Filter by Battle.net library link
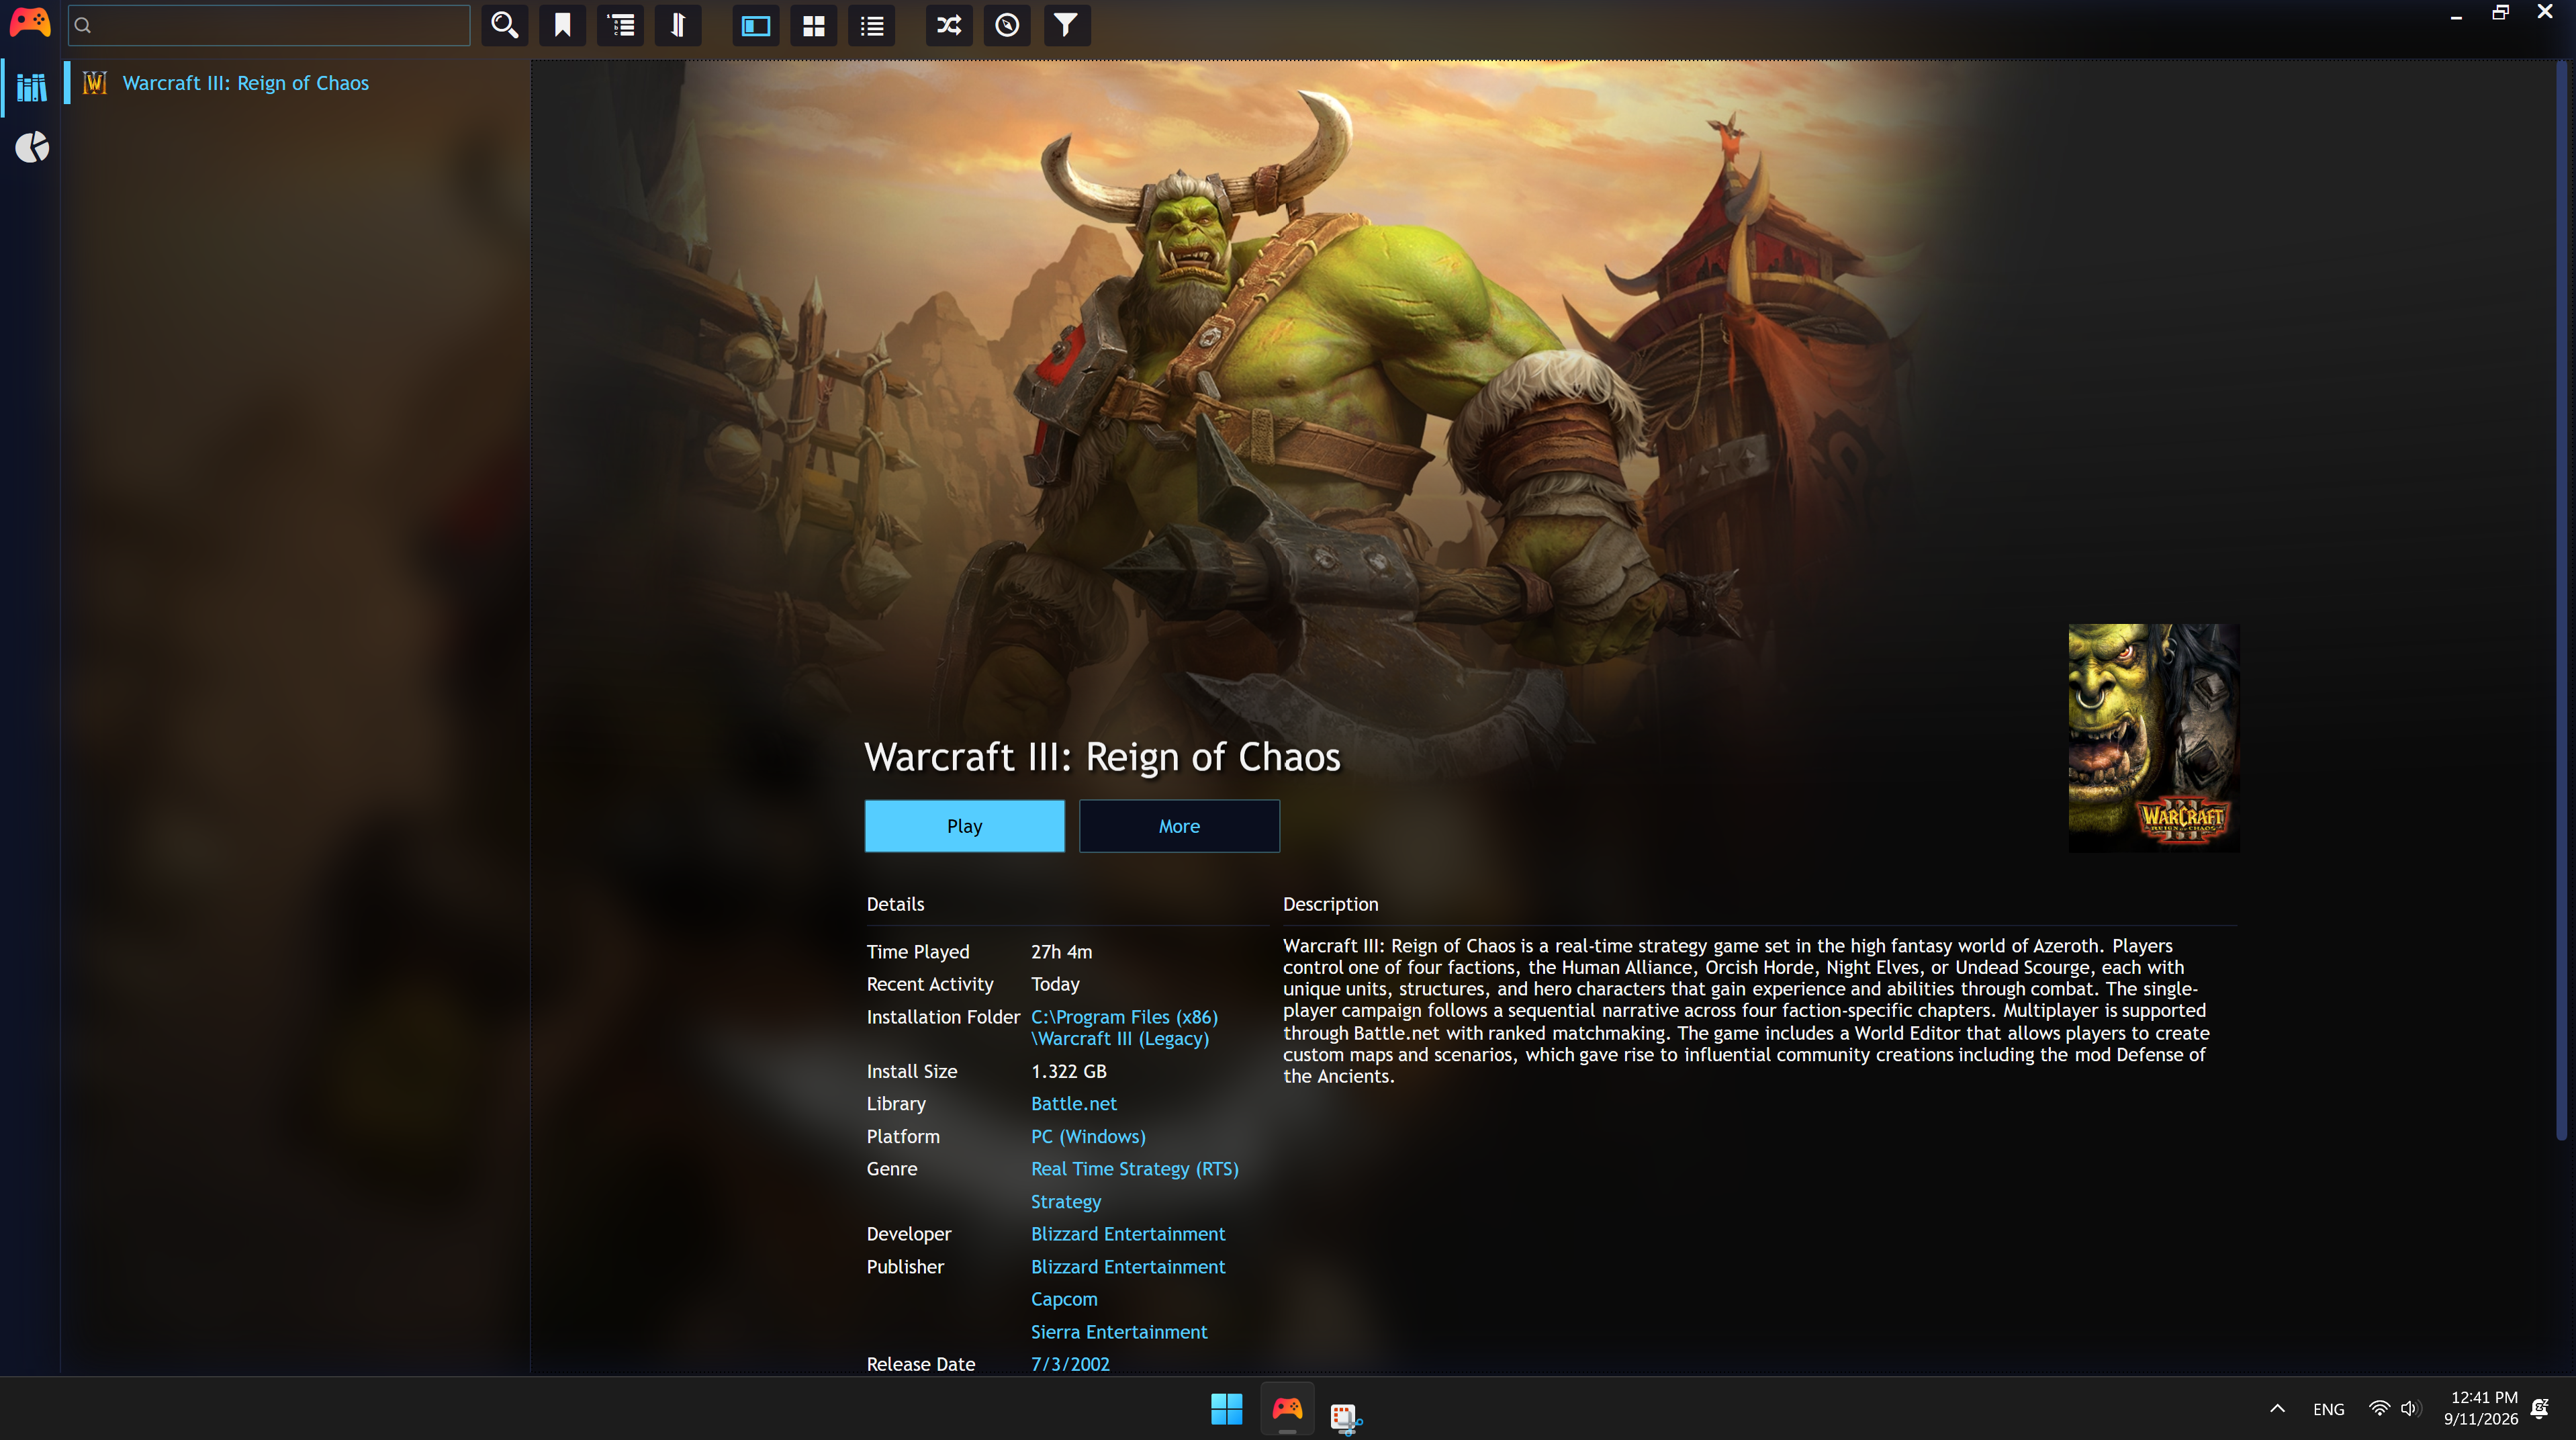Image resolution: width=2576 pixels, height=1440 pixels. coord(1073,1104)
